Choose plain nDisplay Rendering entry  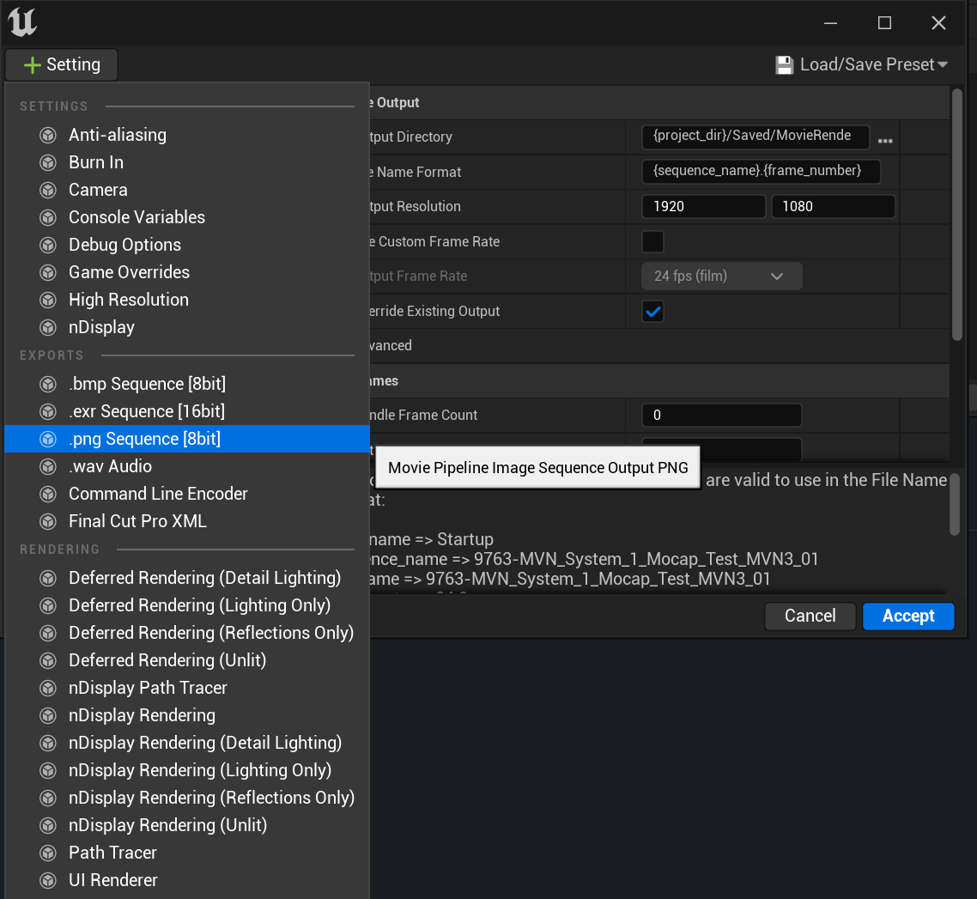coord(187,715)
